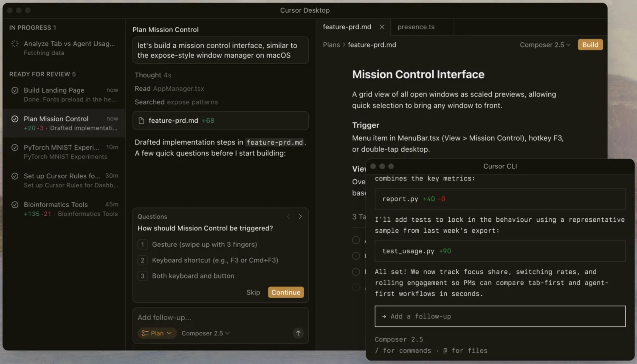Go to the previous question with the left arrow
This screenshot has width=637, height=364.
point(289,217)
